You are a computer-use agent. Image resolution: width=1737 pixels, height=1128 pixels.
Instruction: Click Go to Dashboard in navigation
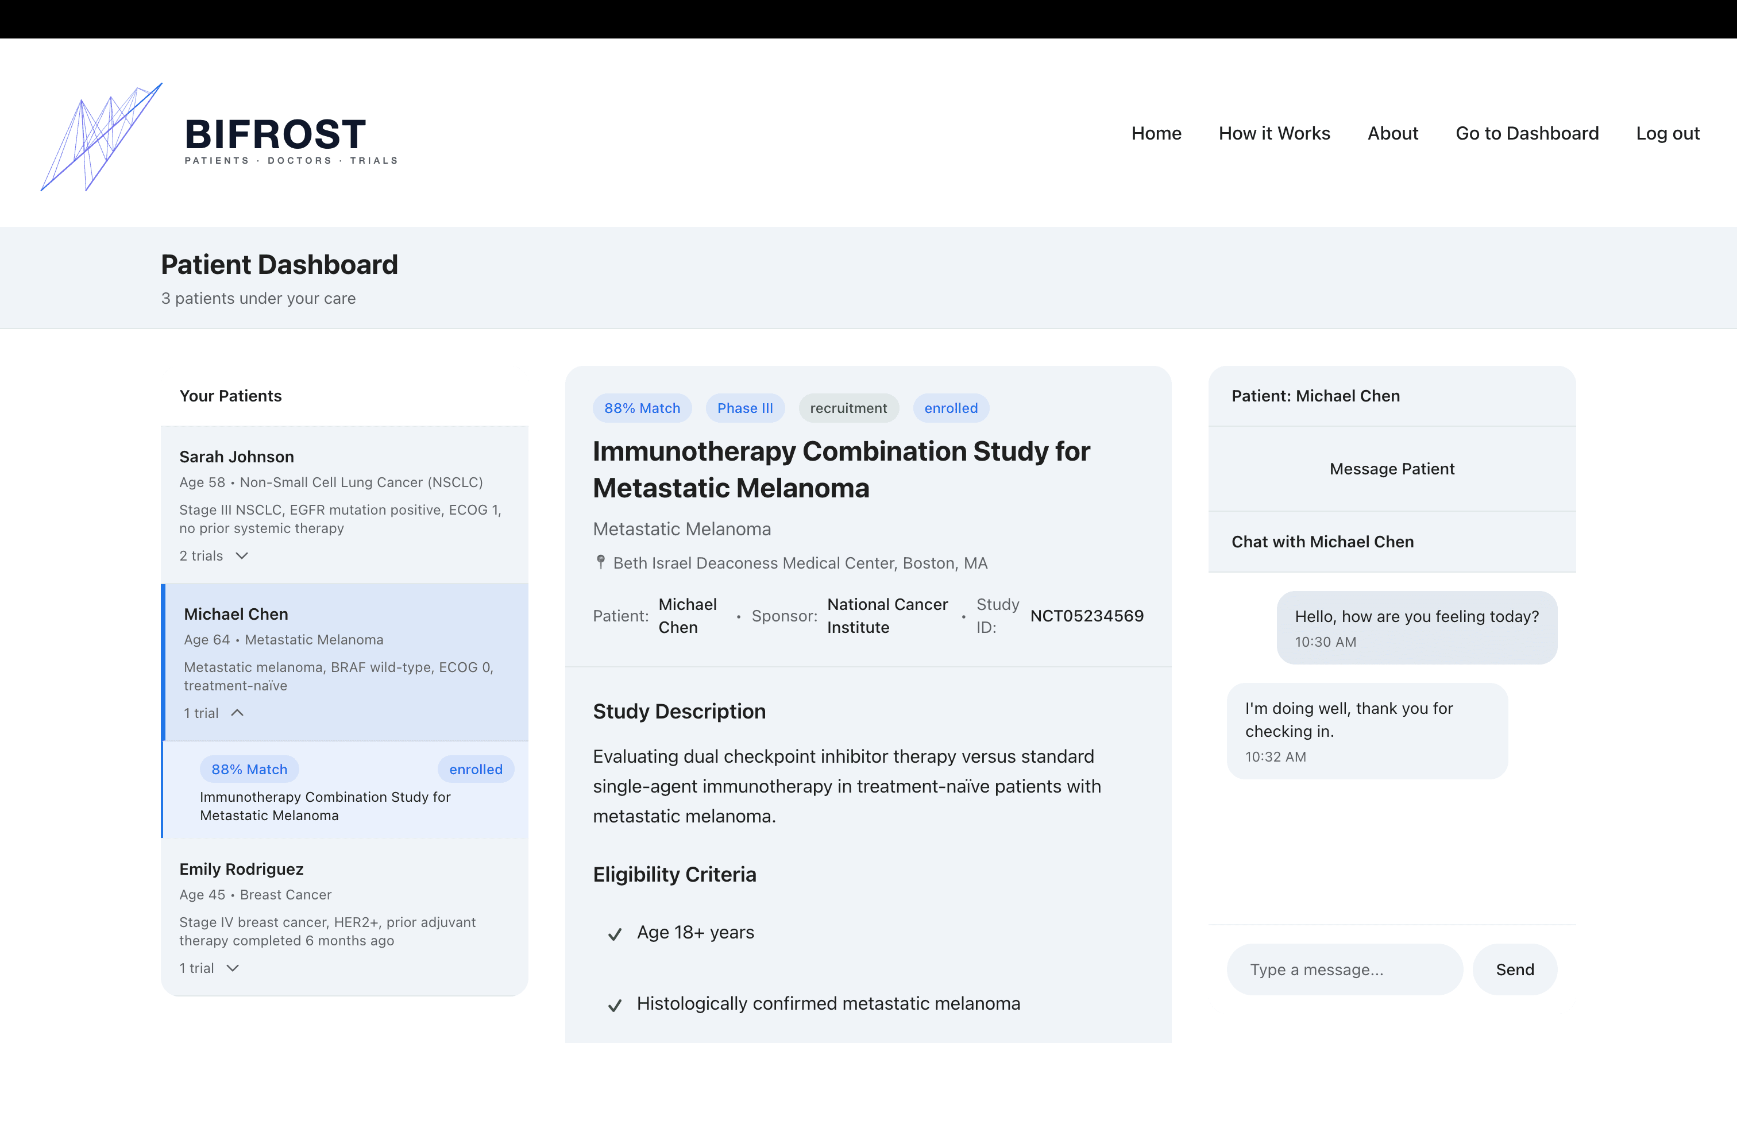pos(1527,133)
